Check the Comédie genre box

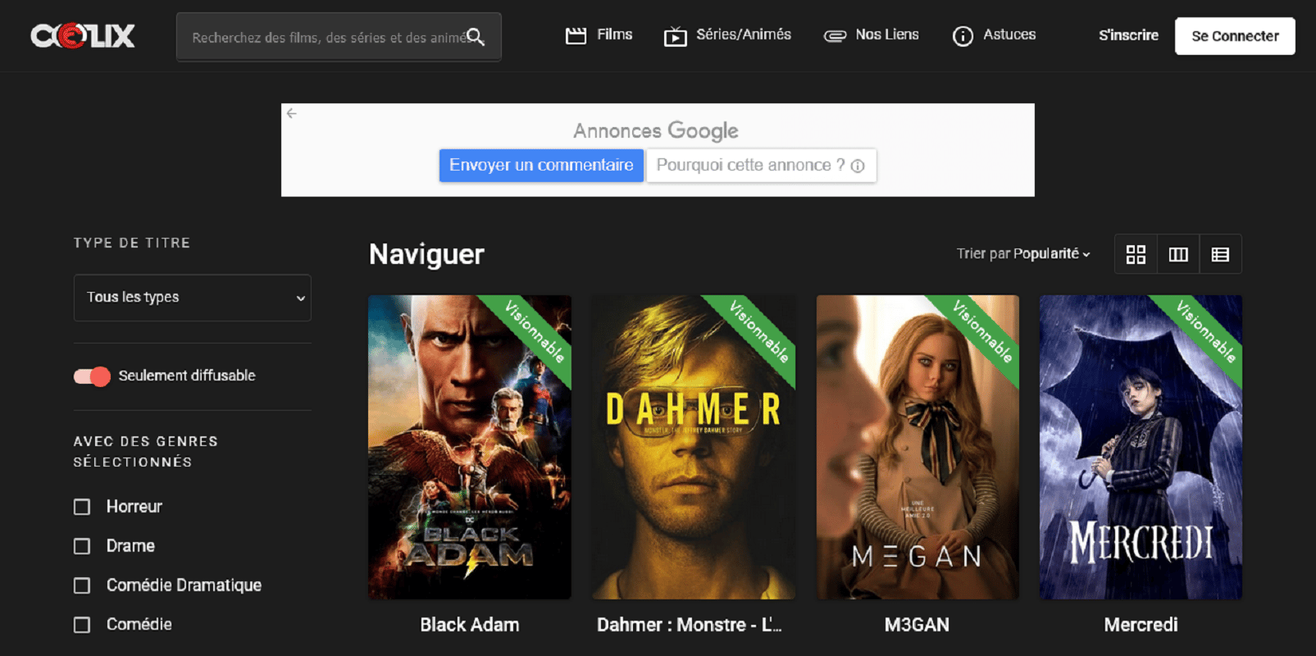[x=82, y=625]
